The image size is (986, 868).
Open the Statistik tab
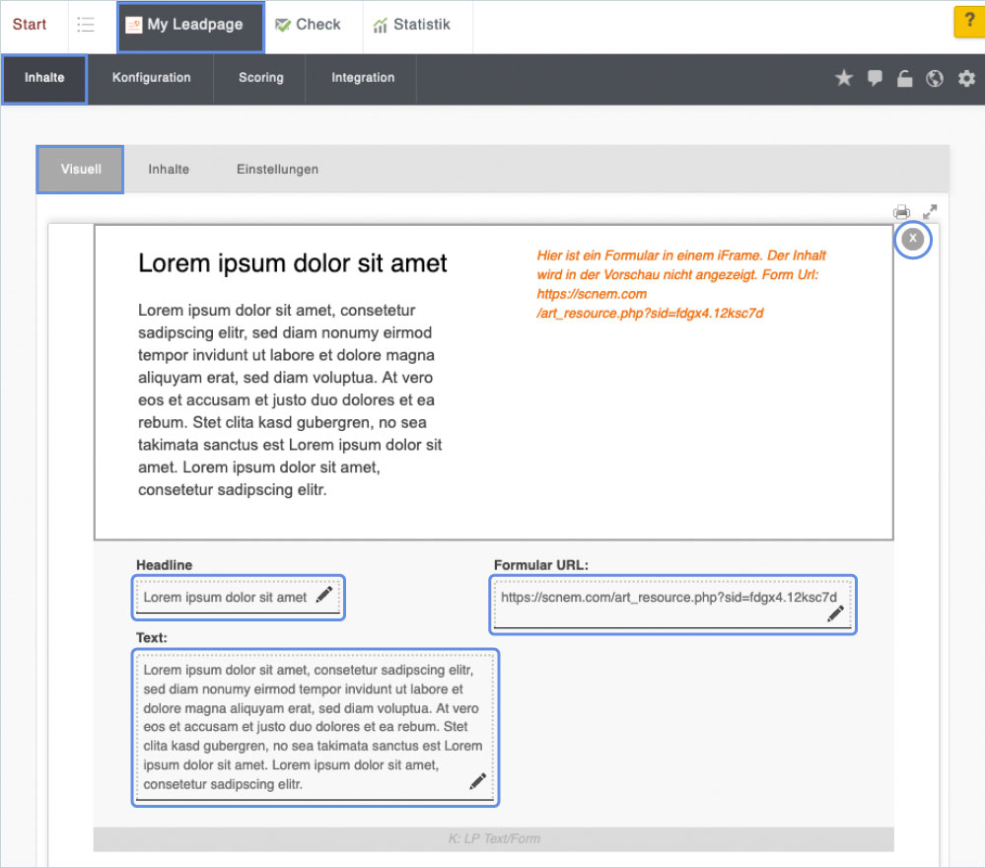(412, 25)
